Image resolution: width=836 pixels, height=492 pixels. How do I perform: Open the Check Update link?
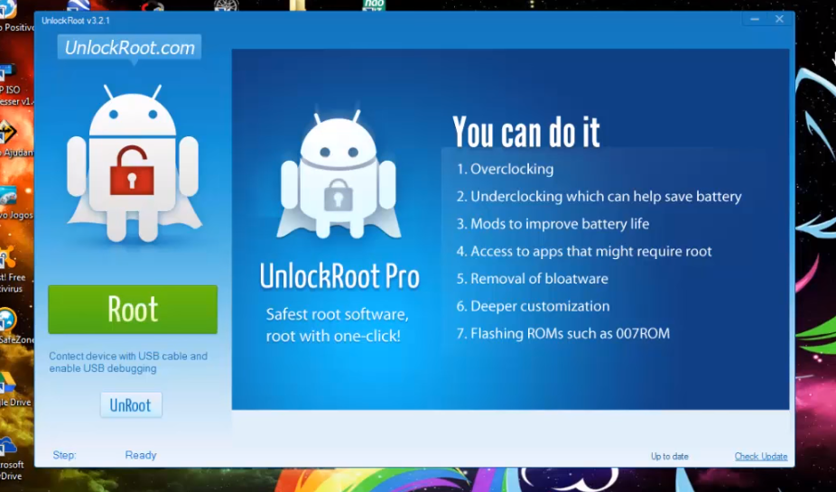tap(760, 456)
